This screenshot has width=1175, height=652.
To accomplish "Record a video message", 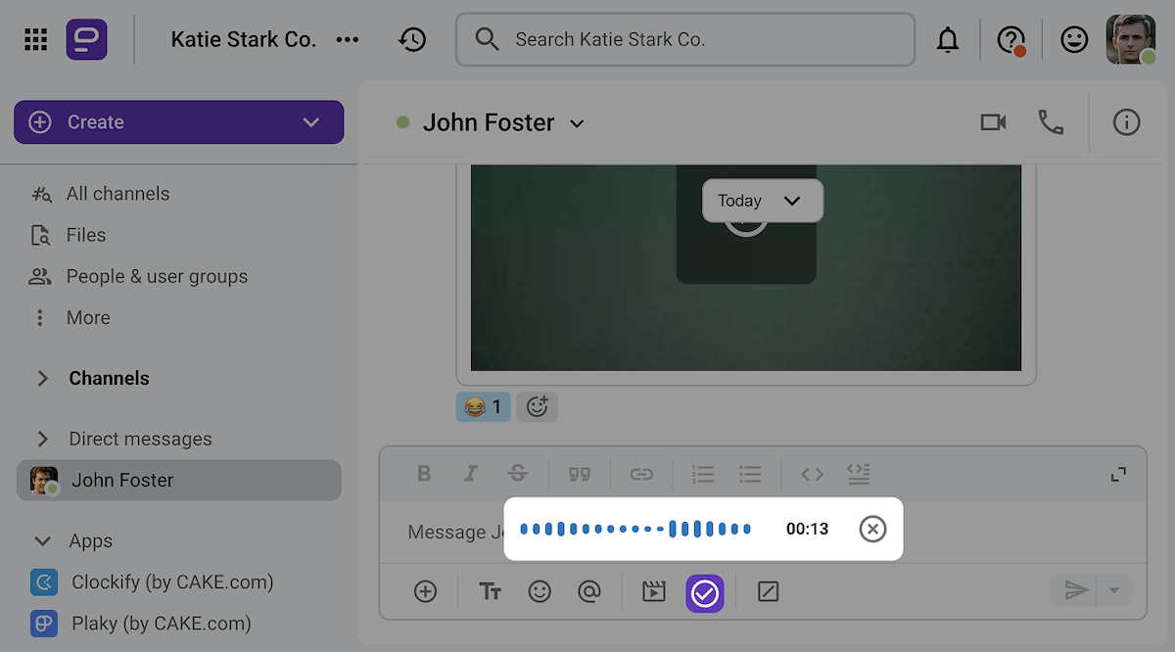I will [653, 591].
